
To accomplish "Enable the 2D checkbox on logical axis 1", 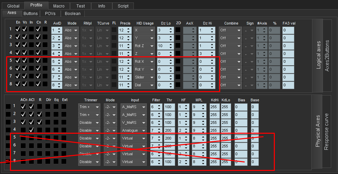I will (x=178, y=30).
